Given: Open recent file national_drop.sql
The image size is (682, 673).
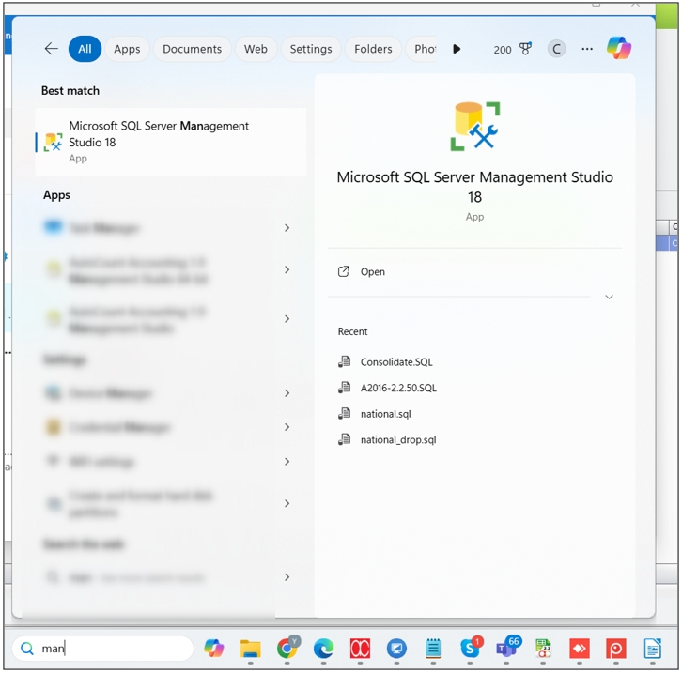Looking at the screenshot, I should [x=398, y=439].
